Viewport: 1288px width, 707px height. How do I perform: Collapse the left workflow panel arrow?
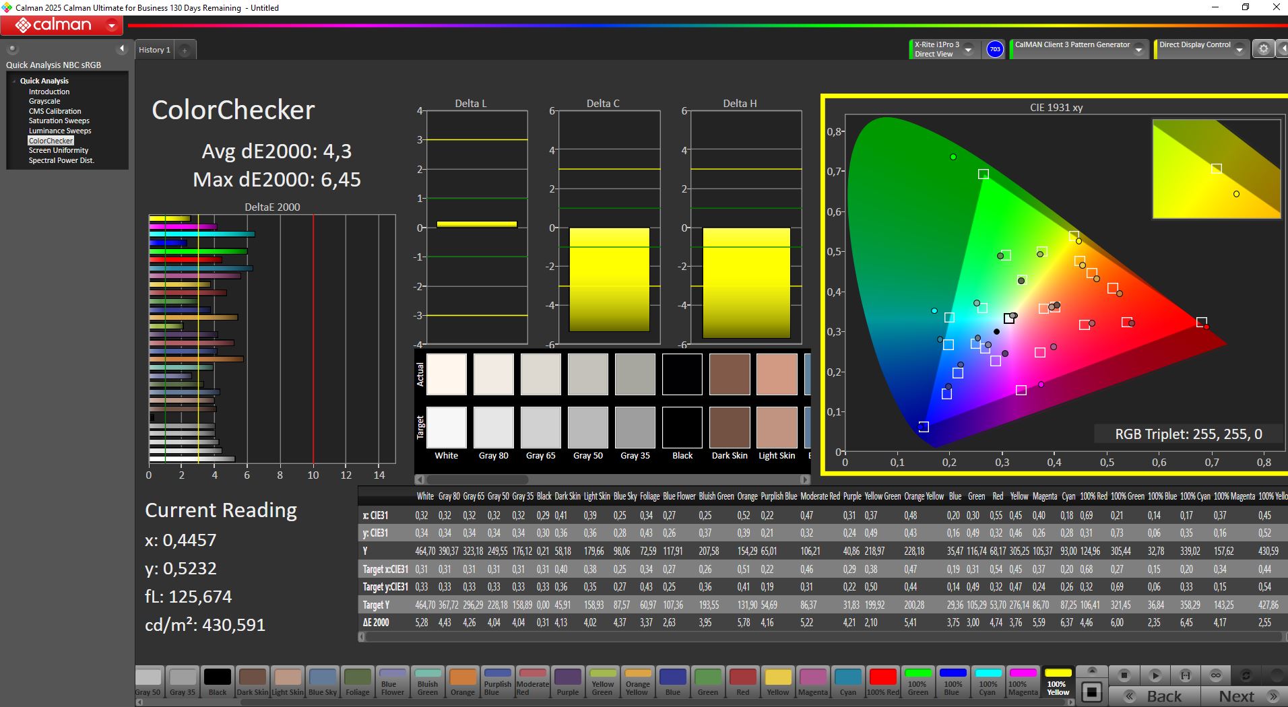pyautogui.click(x=122, y=48)
